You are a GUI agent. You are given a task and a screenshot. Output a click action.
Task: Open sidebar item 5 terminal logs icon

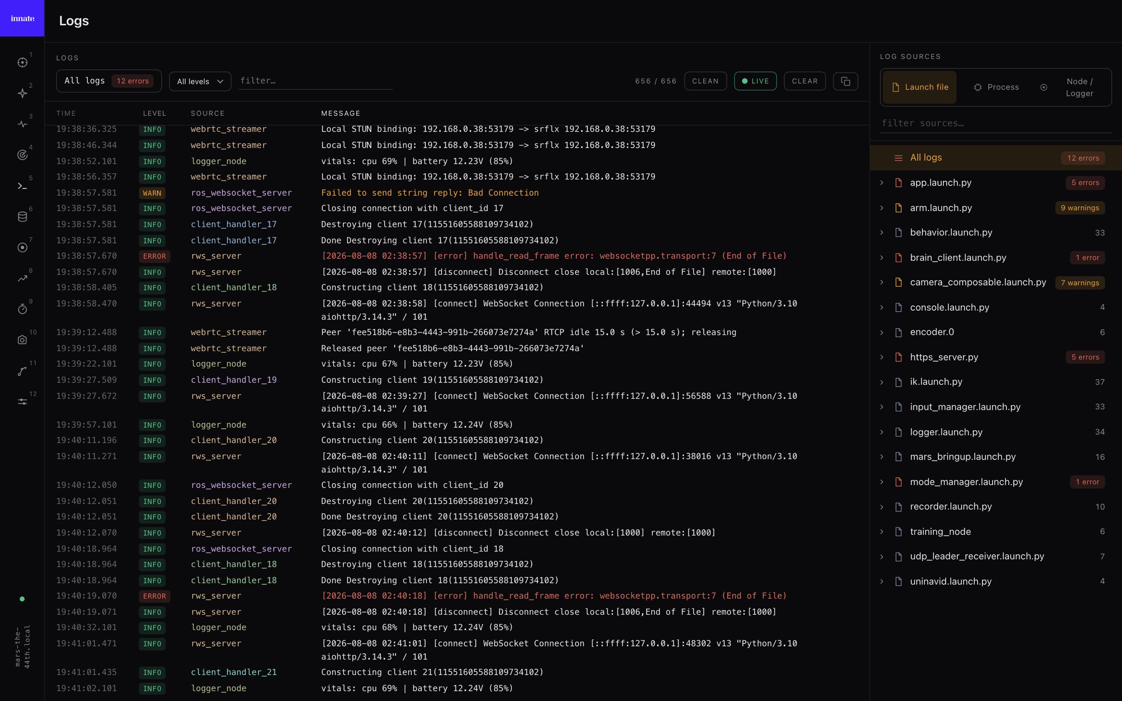pyautogui.click(x=22, y=186)
